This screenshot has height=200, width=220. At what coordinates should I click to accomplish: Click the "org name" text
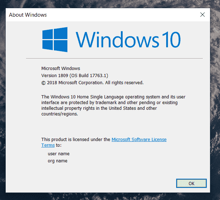click(57, 161)
